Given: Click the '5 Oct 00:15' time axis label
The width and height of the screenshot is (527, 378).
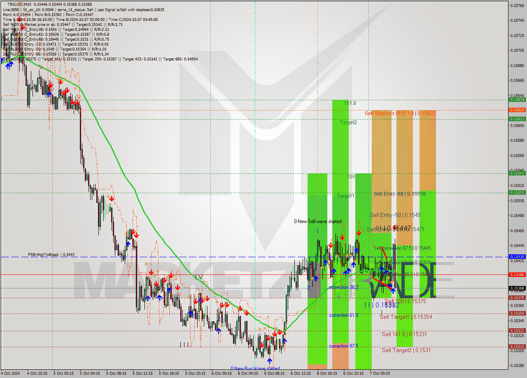Looking at the screenshot, I should (64, 373).
